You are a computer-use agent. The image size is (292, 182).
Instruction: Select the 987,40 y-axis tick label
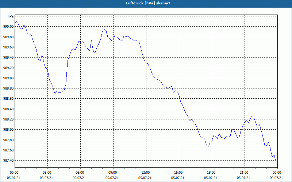[x=8, y=160]
